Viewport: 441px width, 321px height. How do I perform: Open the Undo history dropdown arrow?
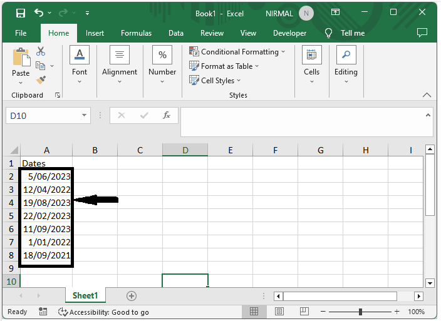pyautogui.click(x=49, y=13)
